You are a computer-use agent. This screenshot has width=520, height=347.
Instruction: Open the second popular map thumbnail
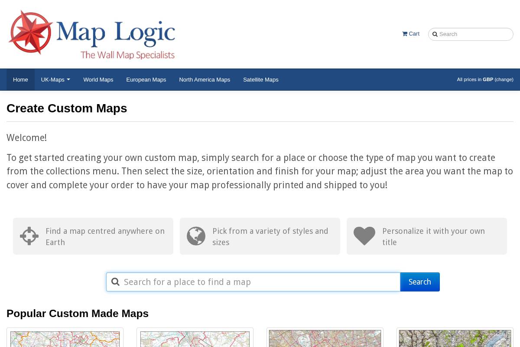(x=195, y=337)
